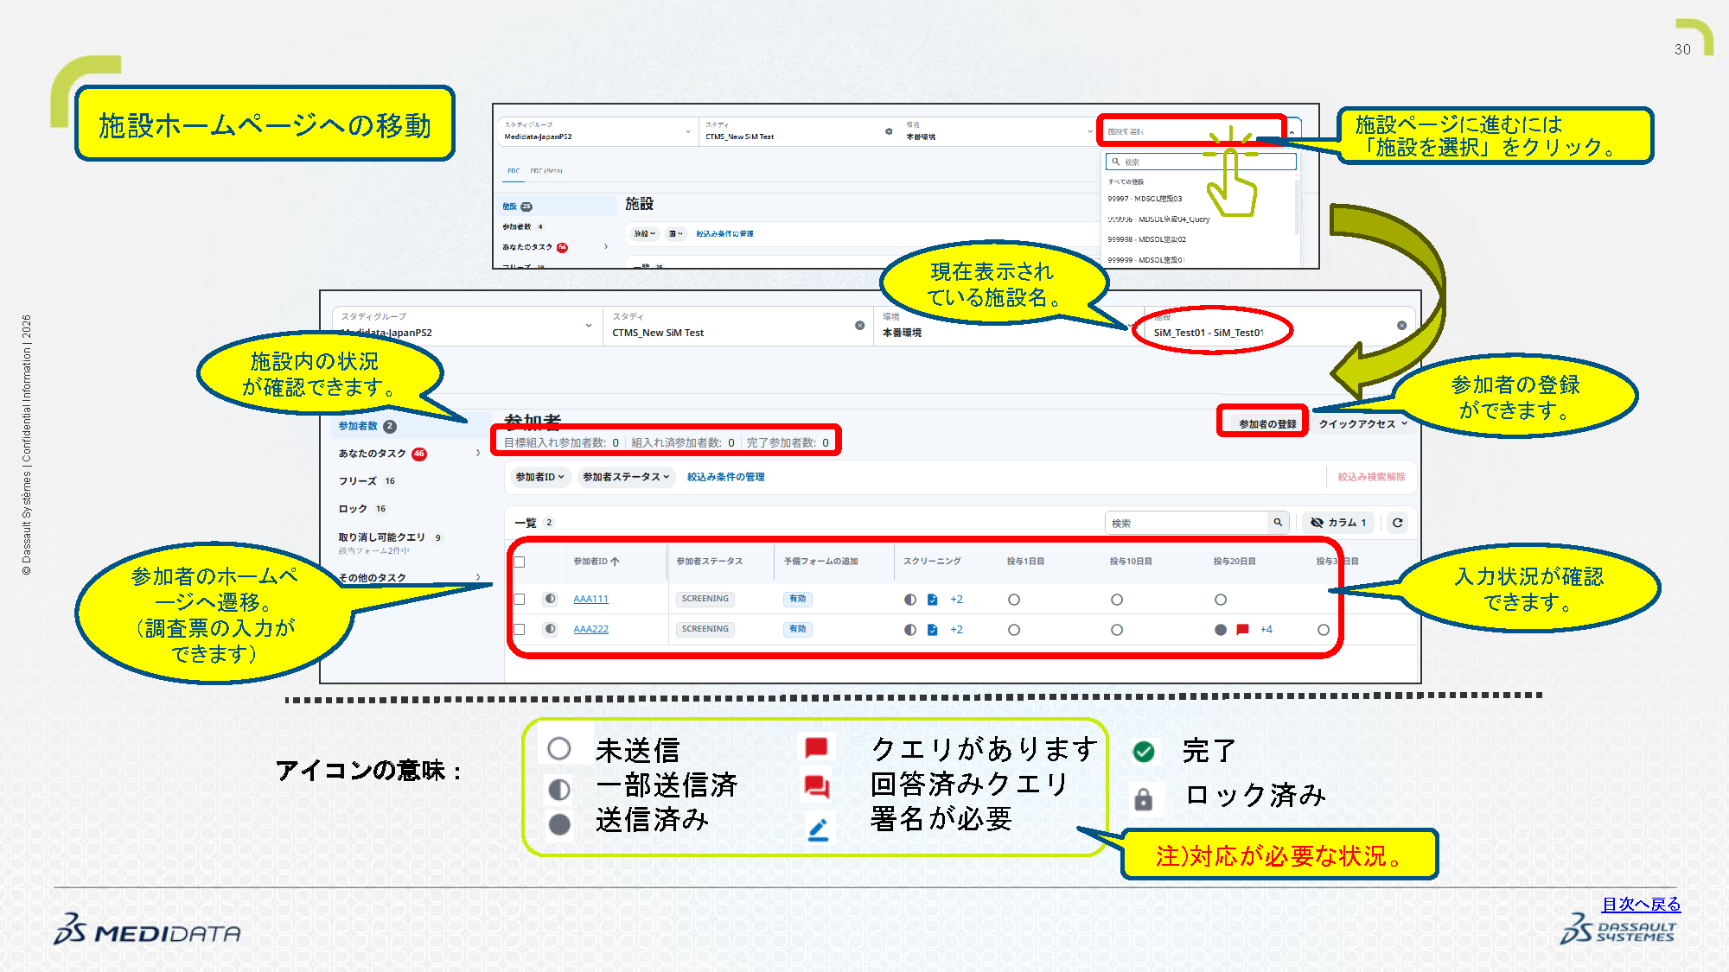Open the 国 filter dropdown

click(675, 233)
